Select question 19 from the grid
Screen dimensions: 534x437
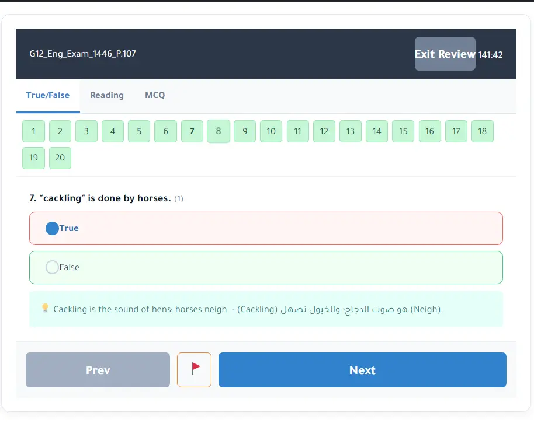(34, 158)
